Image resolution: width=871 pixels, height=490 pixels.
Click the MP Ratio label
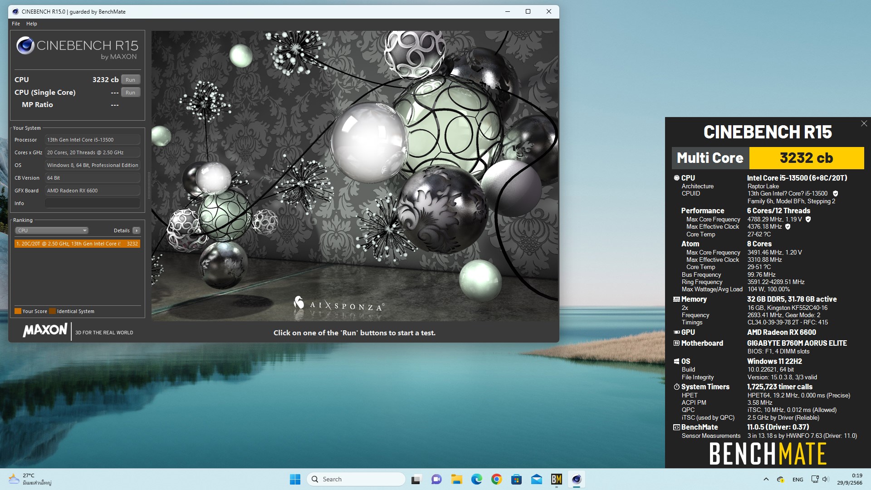tap(37, 105)
